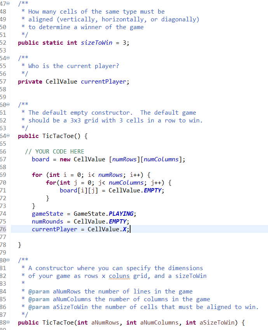268x330 pixels.
Task: Click GameState.PLAYING on line 74
Action: pos(103,214)
